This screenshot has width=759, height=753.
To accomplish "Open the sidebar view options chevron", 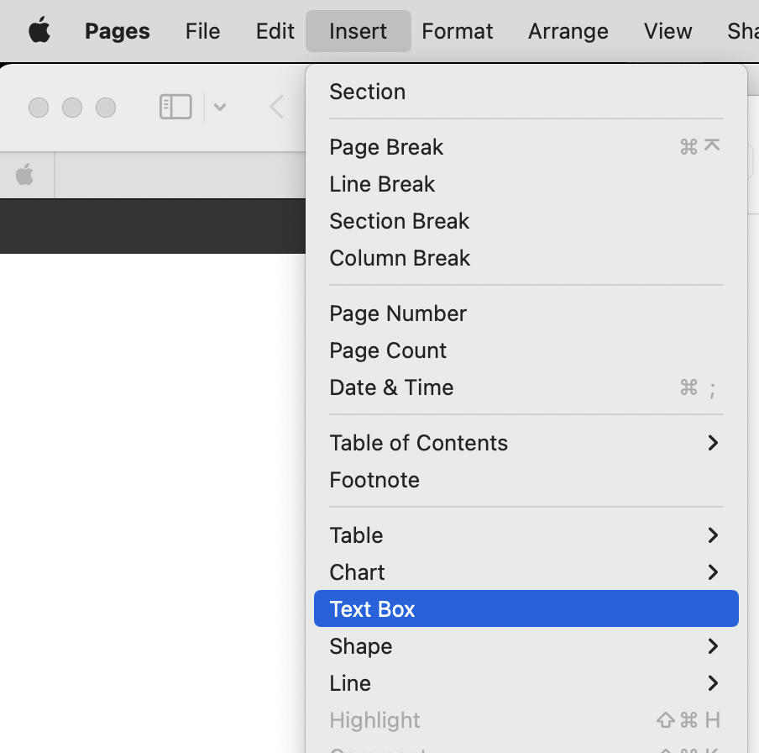I will click(x=220, y=107).
